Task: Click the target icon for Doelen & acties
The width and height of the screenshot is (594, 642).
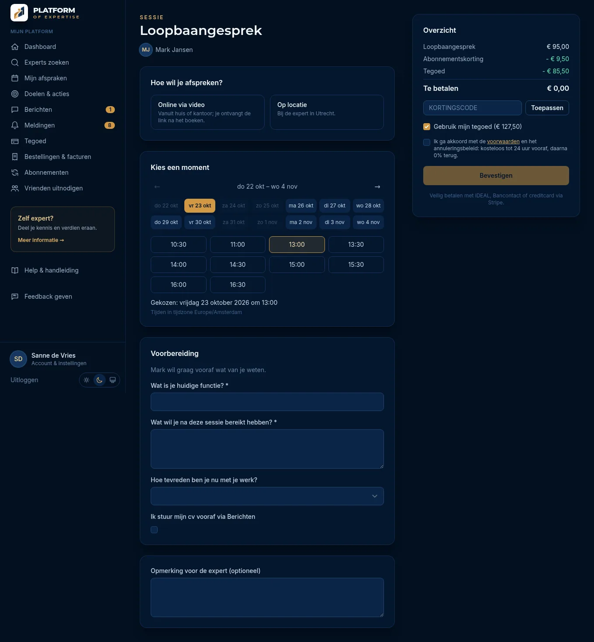Action: [x=15, y=94]
